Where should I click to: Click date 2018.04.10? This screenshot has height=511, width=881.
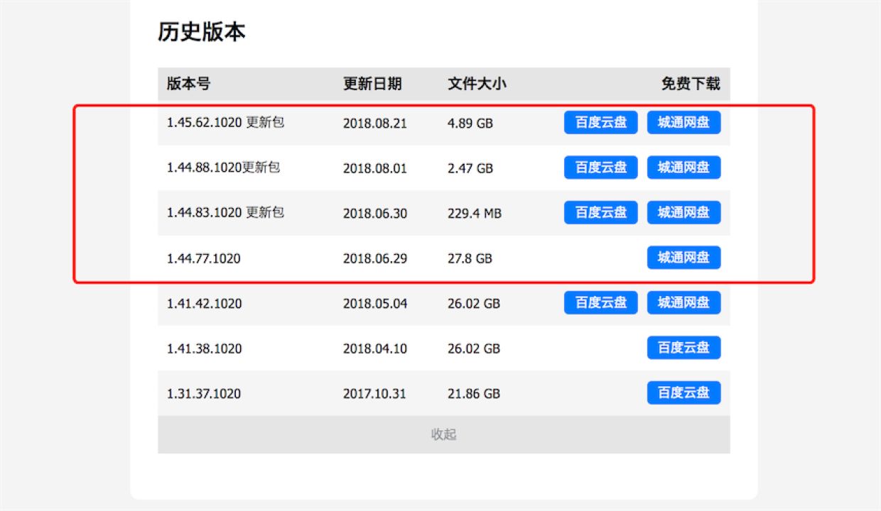coord(375,348)
